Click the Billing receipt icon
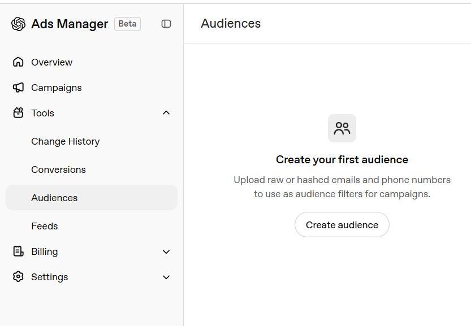Image resolution: width=471 pixels, height=326 pixels. [18, 251]
